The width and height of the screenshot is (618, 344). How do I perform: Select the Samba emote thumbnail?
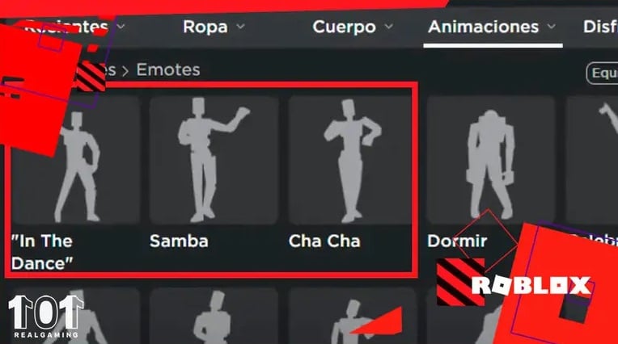point(214,160)
